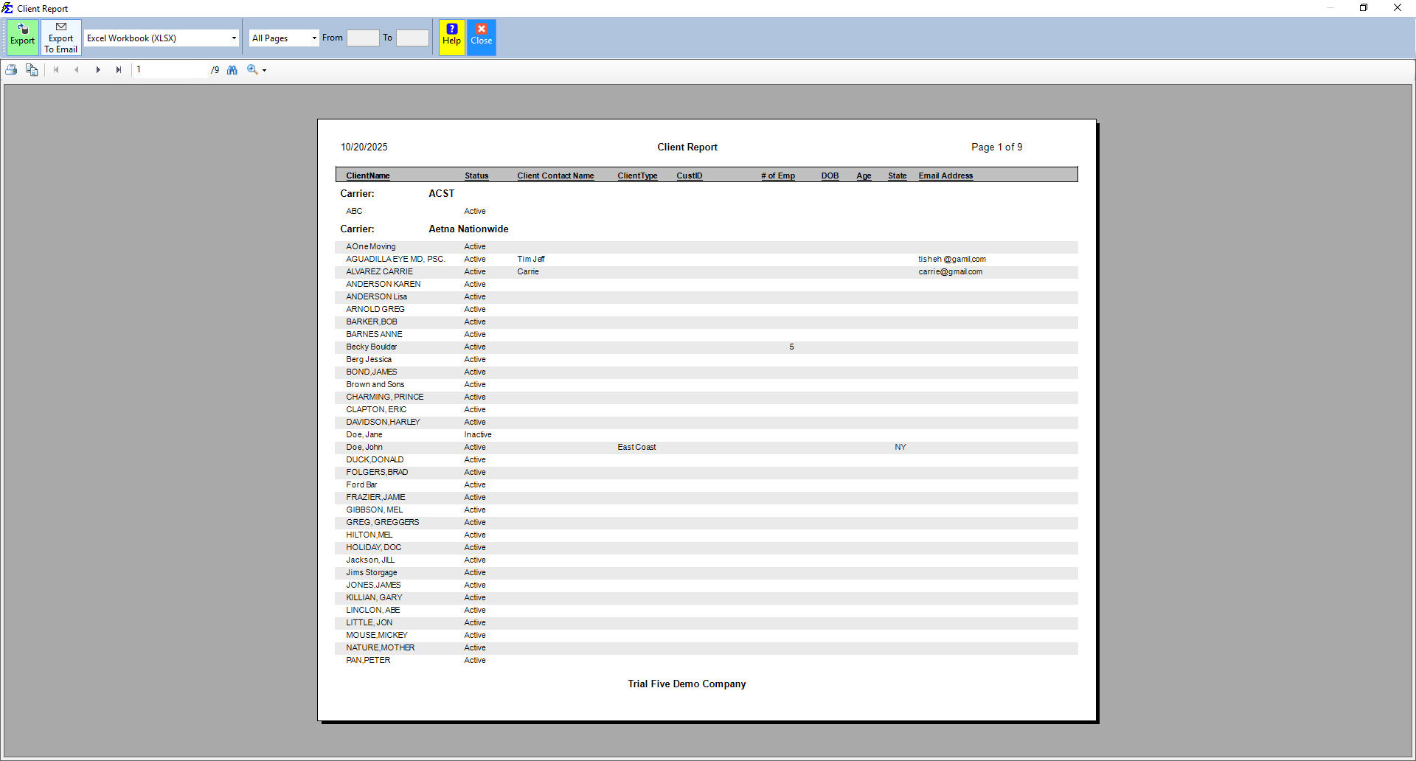
Task: Advance to the next page
Action: (98, 69)
